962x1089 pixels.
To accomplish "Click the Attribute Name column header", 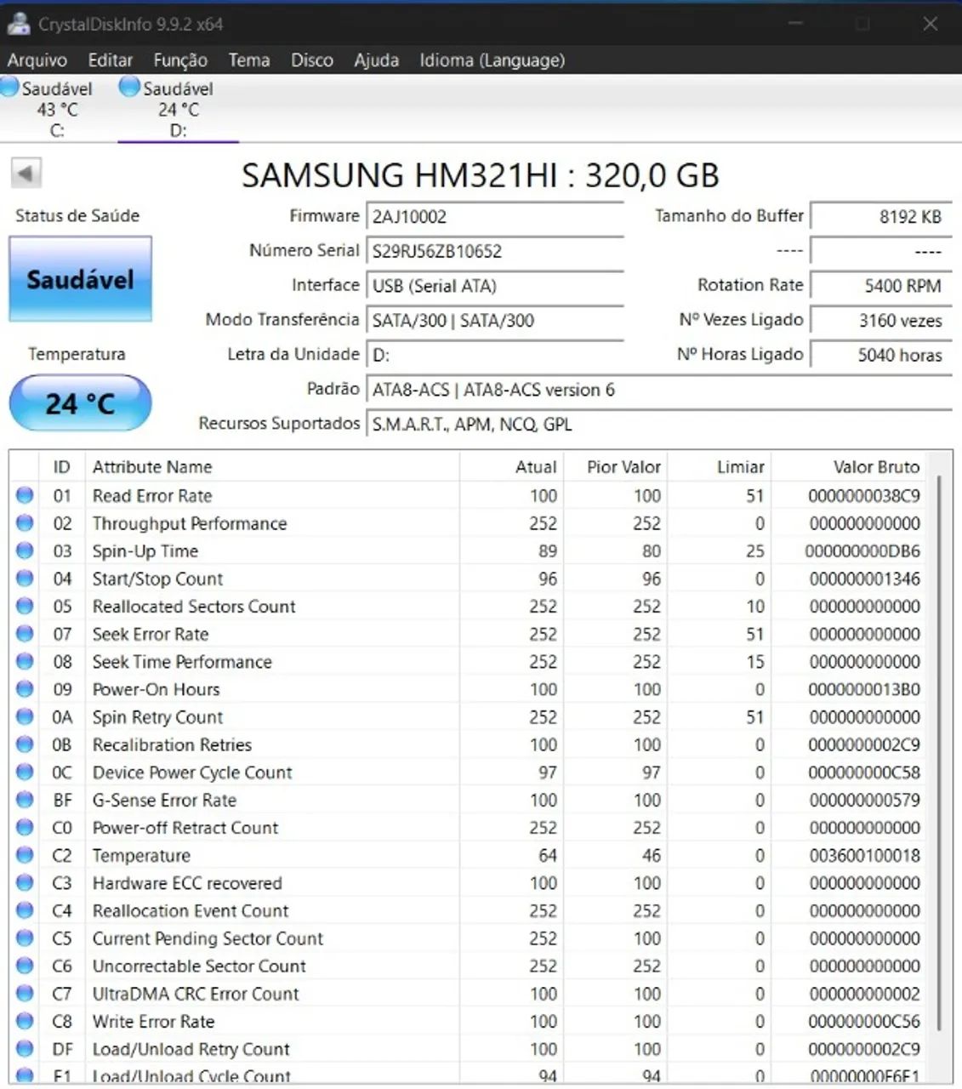I will (272, 466).
